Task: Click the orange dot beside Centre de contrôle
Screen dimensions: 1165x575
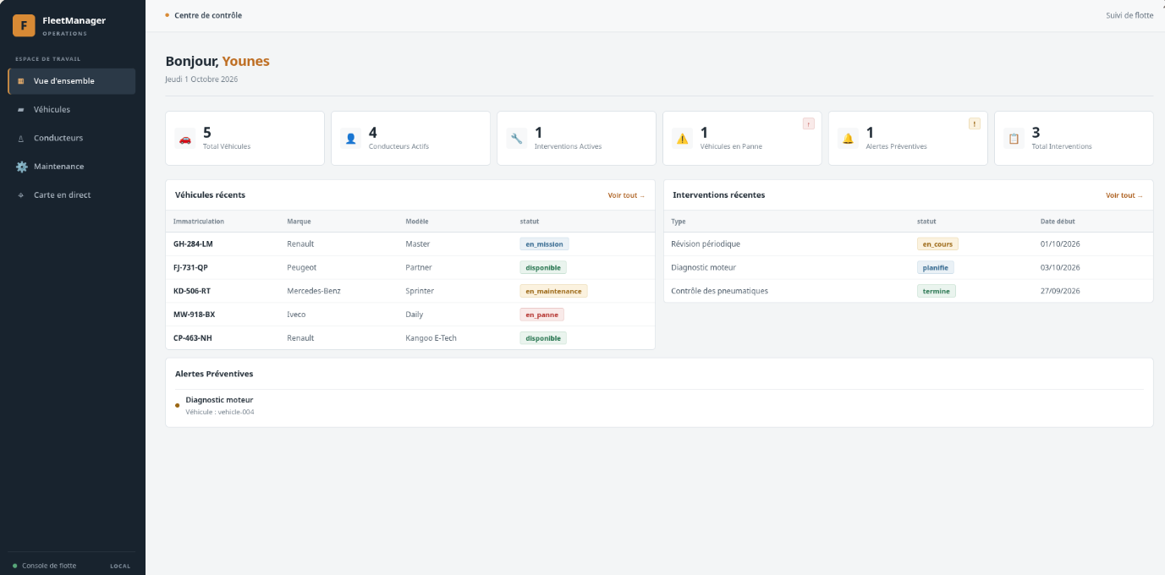Action: [168, 15]
